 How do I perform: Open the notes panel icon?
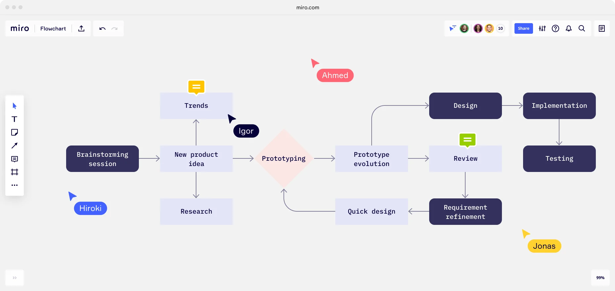pos(602,28)
